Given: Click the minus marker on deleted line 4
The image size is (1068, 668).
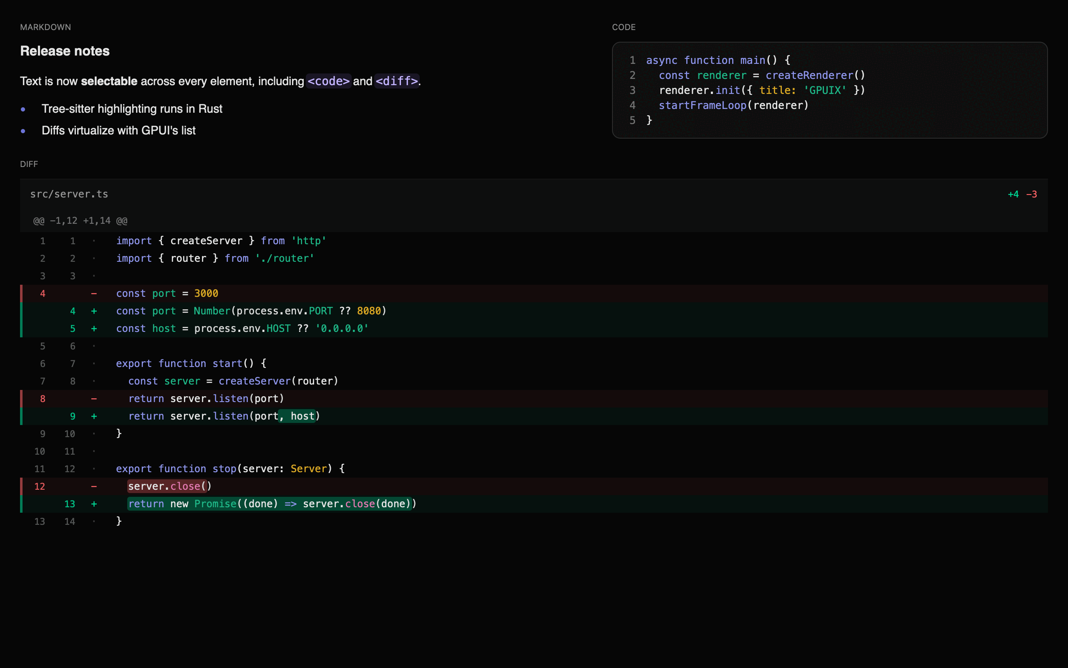Looking at the screenshot, I should coord(94,294).
